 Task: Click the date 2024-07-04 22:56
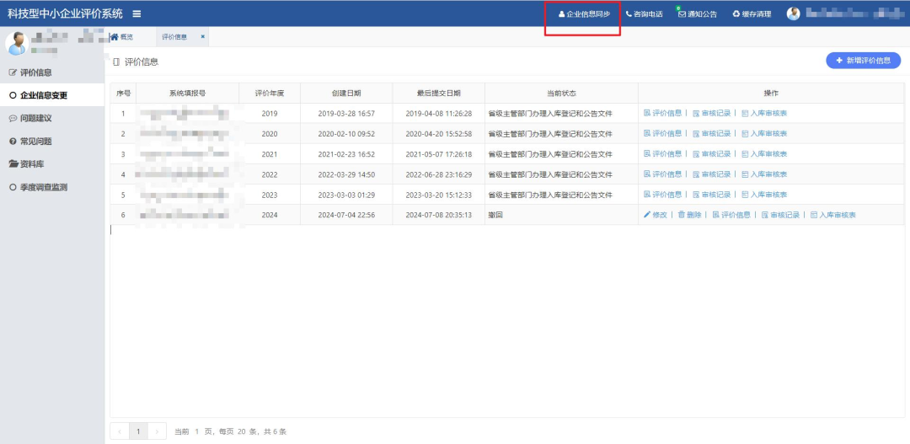(x=346, y=215)
